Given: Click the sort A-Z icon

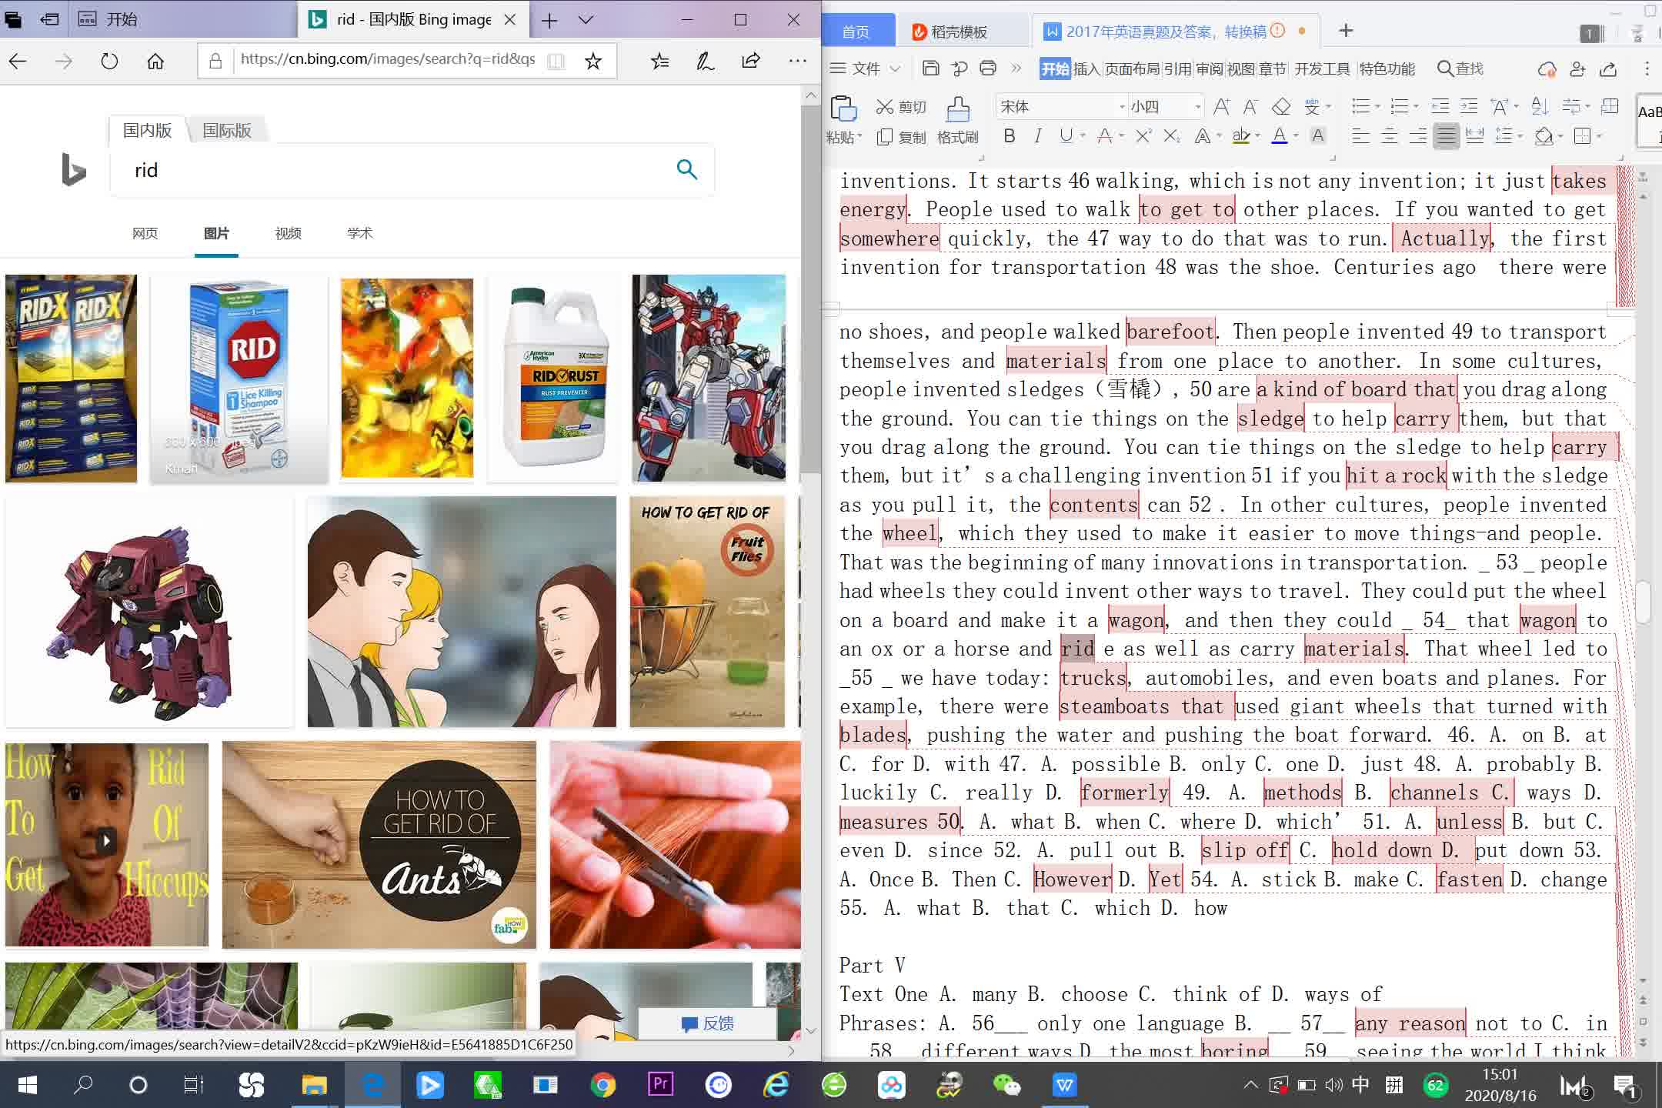Looking at the screenshot, I should point(1540,106).
